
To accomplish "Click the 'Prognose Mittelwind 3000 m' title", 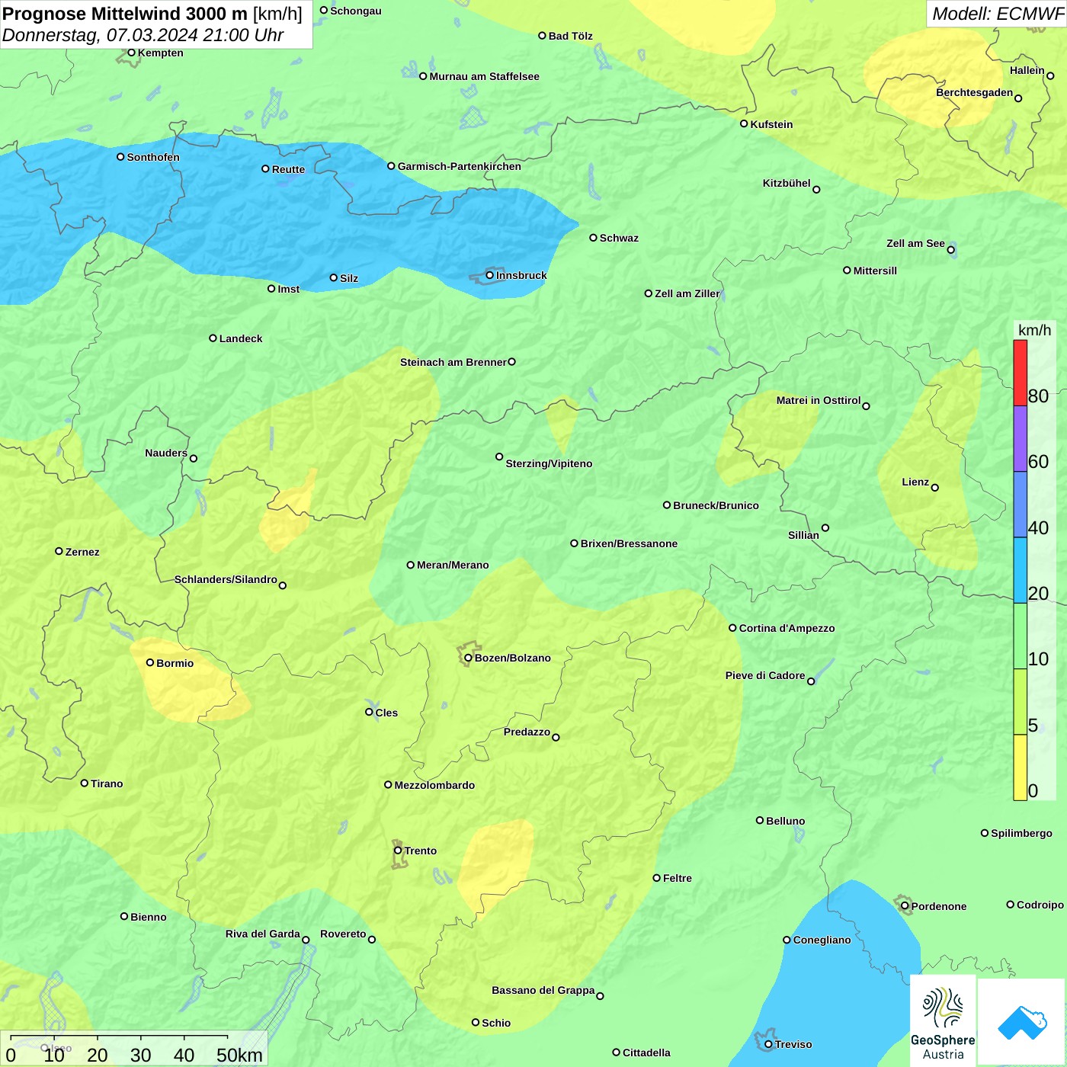I will 125,14.
